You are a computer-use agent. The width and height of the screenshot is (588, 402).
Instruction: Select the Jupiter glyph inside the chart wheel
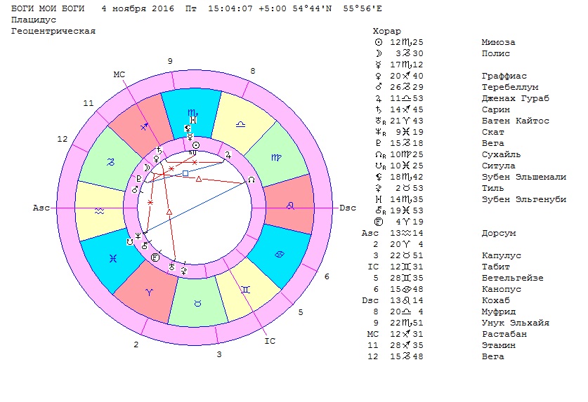coord(227,154)
